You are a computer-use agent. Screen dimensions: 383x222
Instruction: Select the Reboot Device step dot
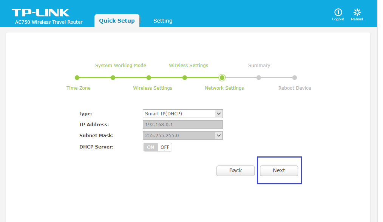click(295, 78)
